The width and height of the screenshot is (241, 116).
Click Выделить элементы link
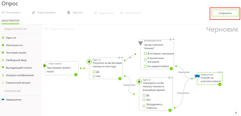pos(62,29)
